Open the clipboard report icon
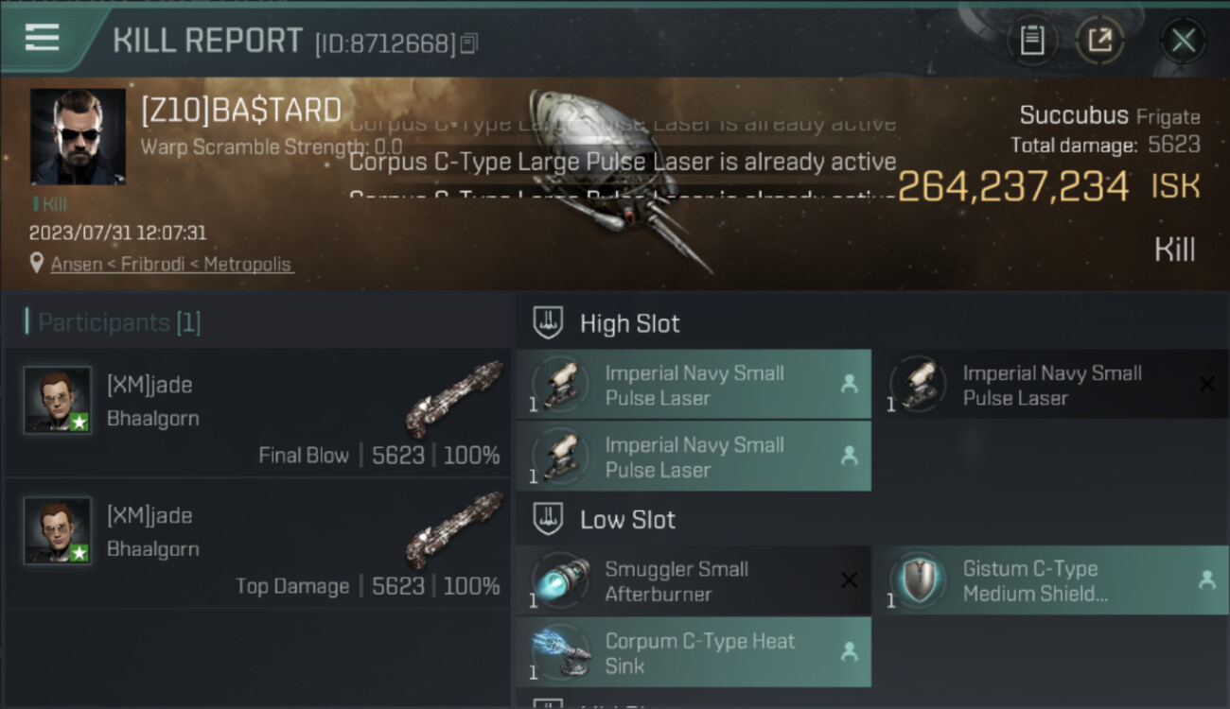This screenshot has width=1230, height=709. (x=1031, y=40)
